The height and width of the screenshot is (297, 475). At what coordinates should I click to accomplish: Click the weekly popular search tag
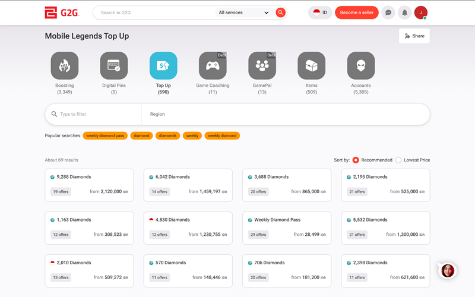point(192,136)
